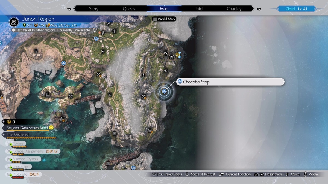Click the Junon Region emblem icon
Screen dimensions: 328x184
13,22
